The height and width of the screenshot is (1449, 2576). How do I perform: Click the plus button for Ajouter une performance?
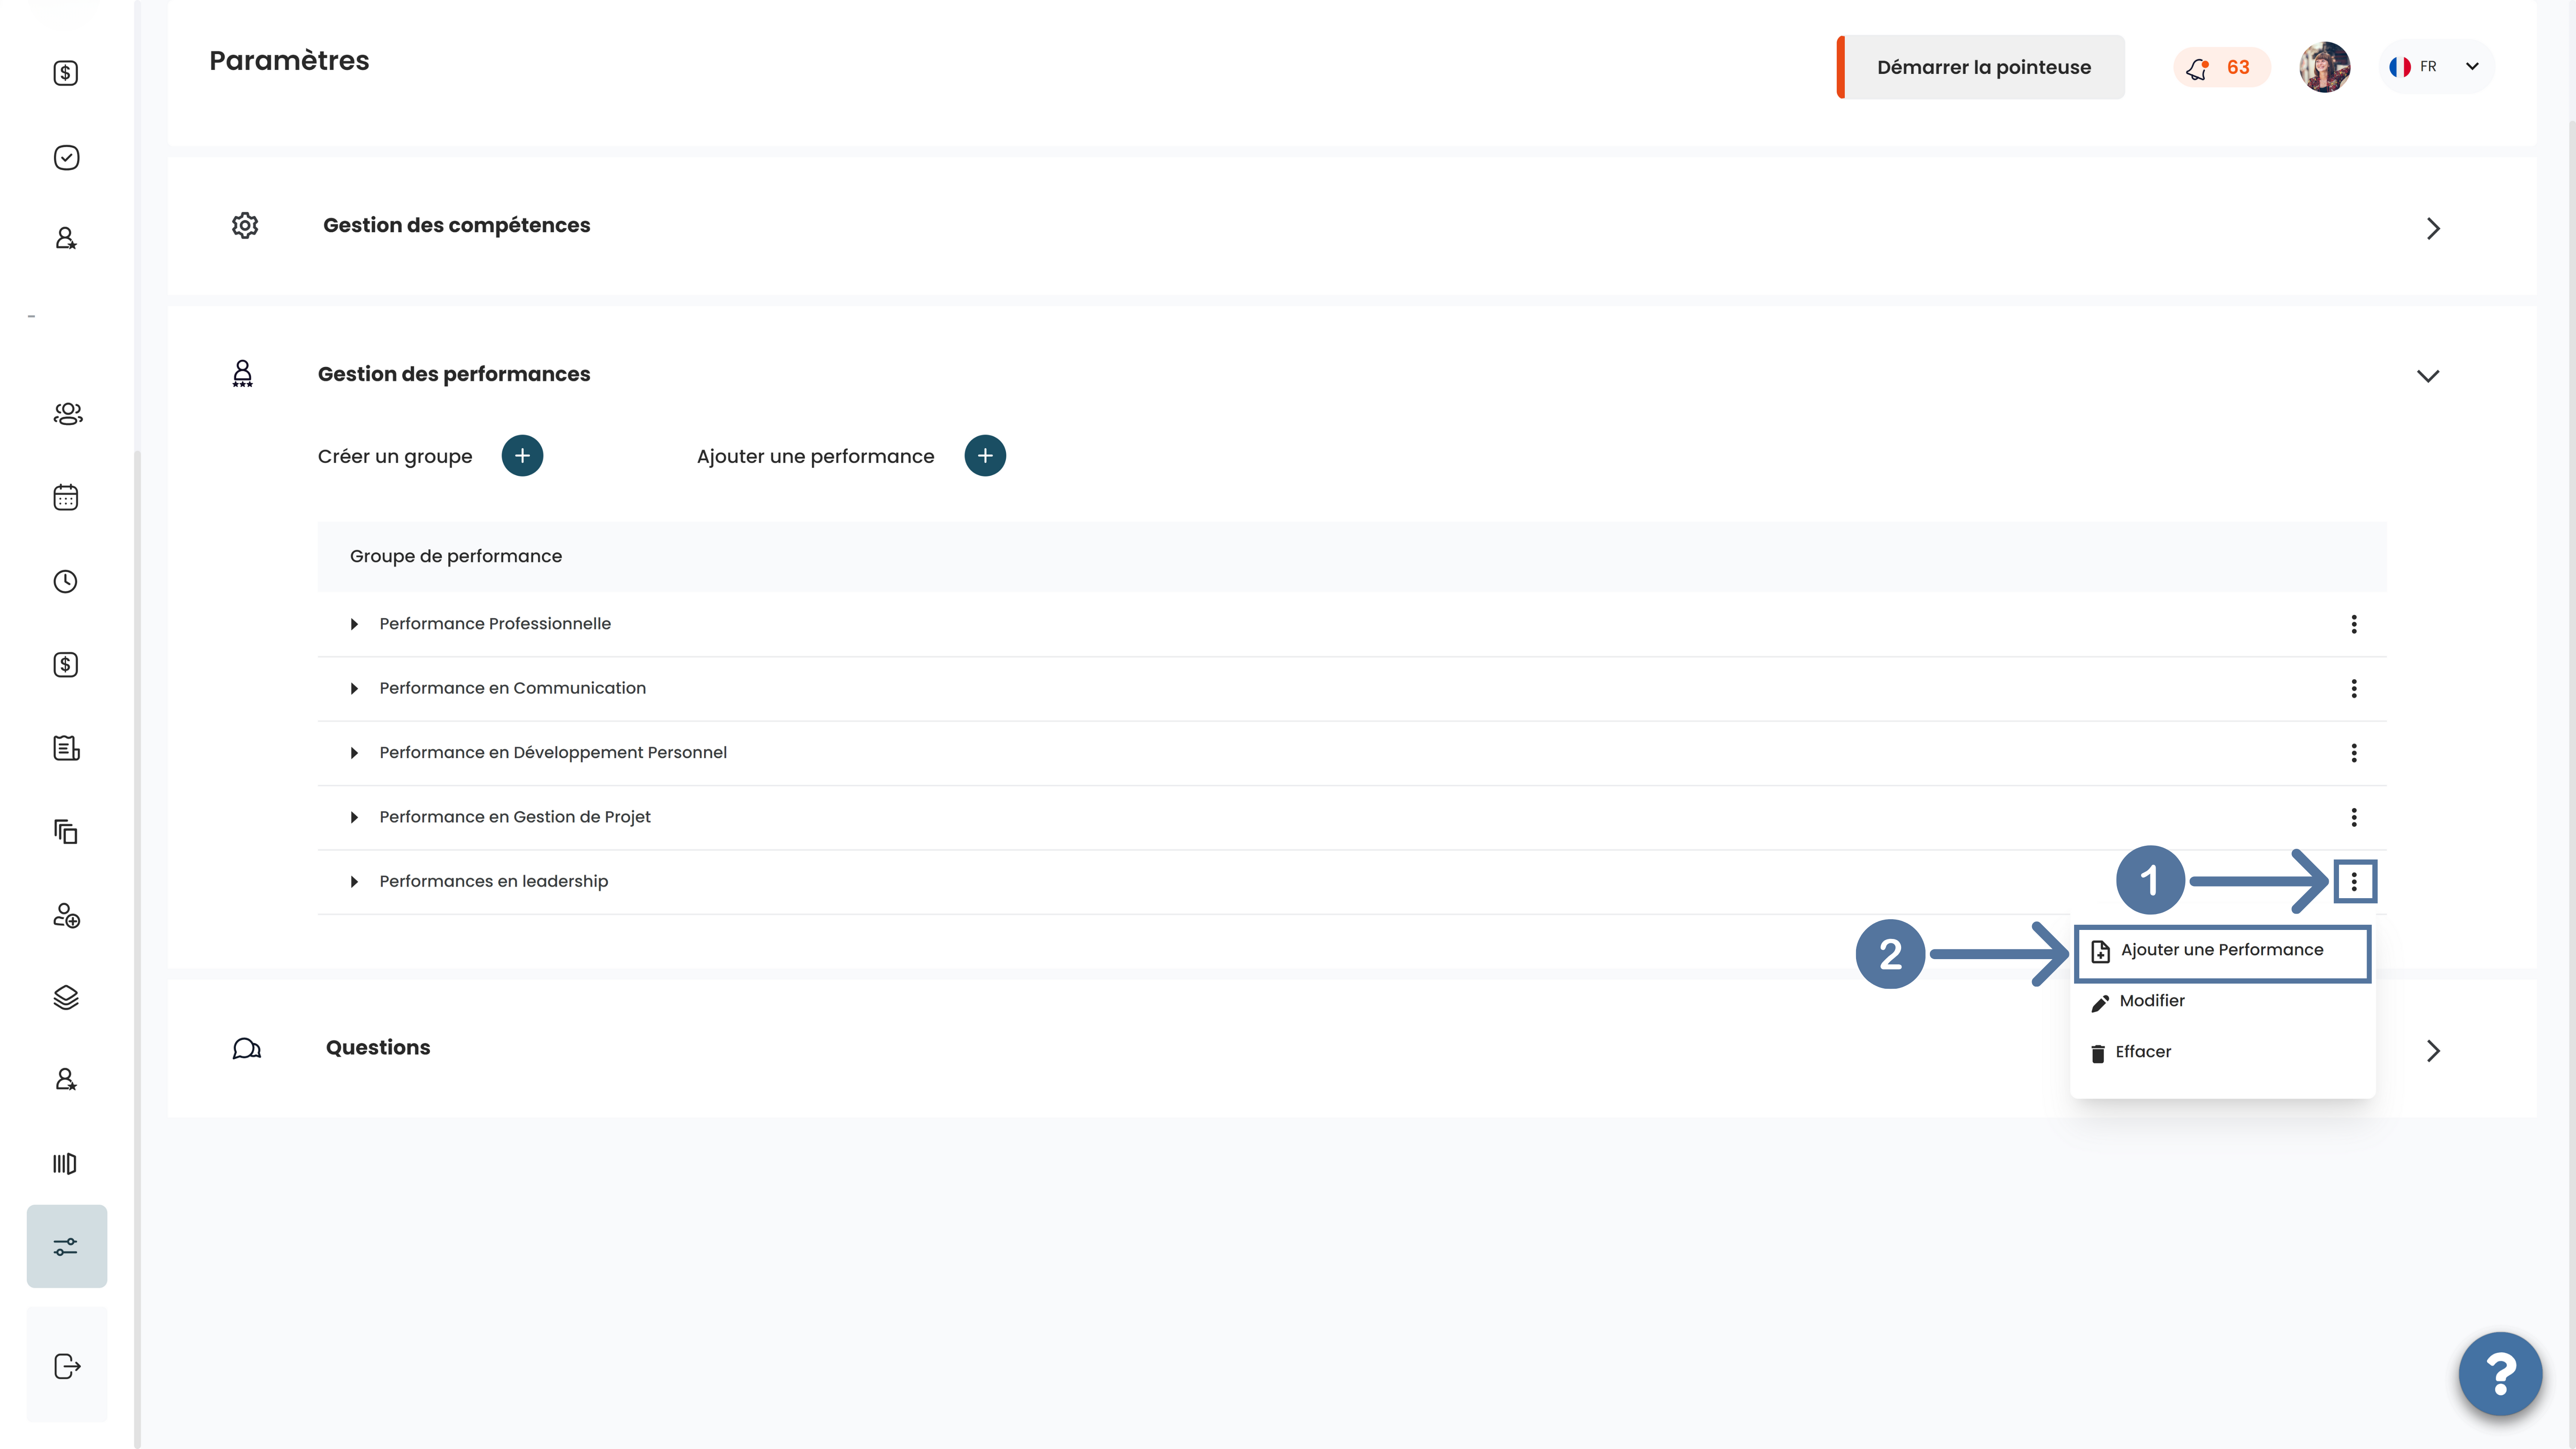point(985,456)
